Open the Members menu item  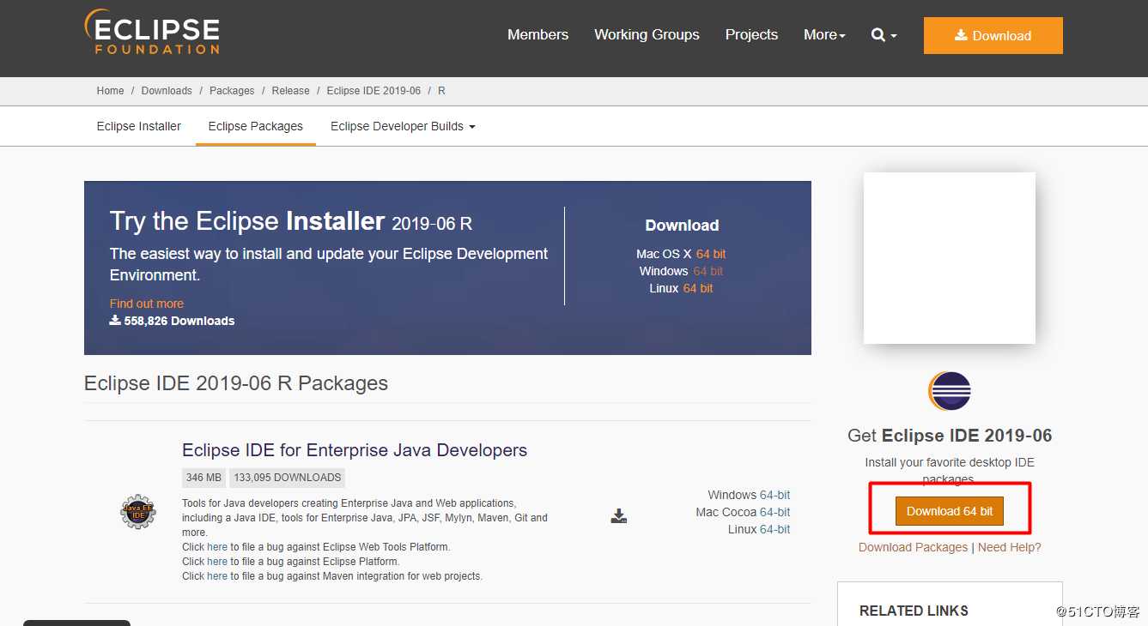pos(538,34)
